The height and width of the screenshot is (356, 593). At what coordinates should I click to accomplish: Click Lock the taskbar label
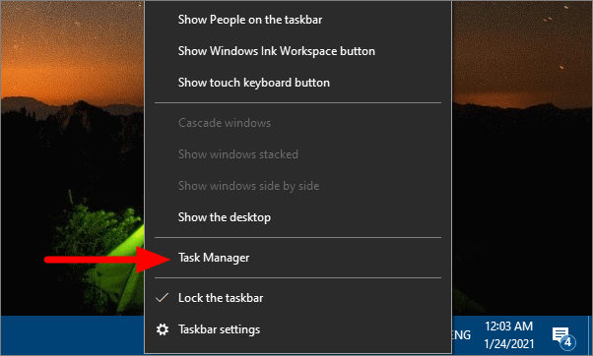tap(221, 298)
